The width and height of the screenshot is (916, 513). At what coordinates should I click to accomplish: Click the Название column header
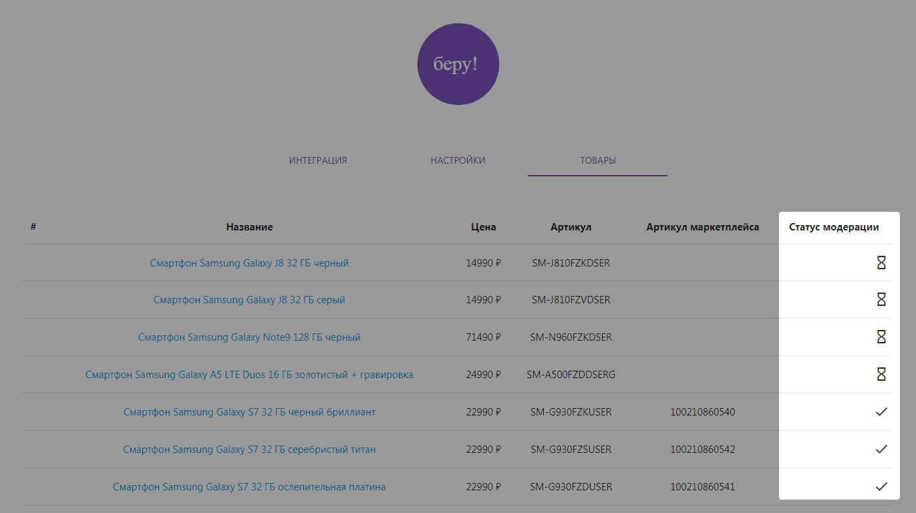point(249,227)
